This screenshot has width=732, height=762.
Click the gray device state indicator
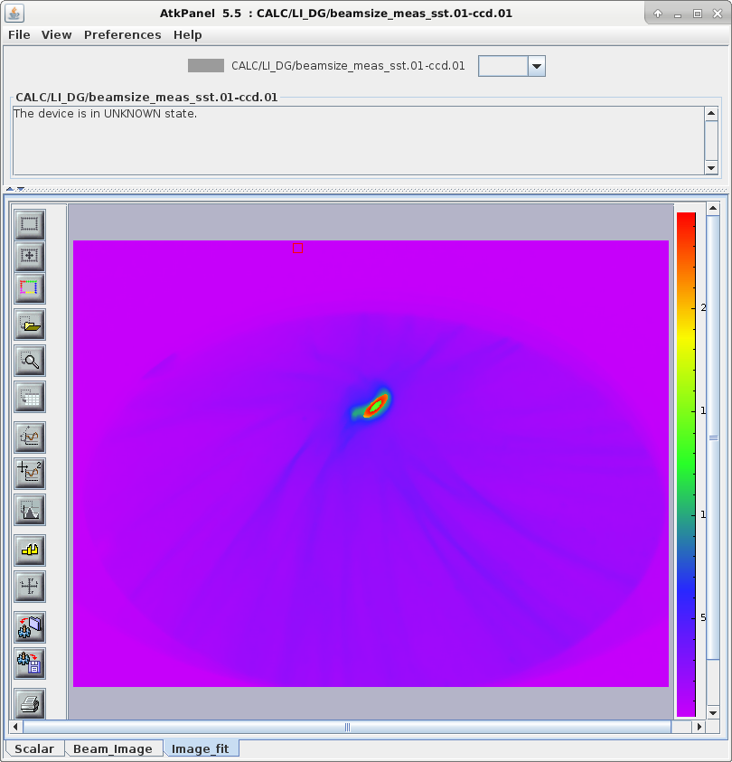coord(205,66)
